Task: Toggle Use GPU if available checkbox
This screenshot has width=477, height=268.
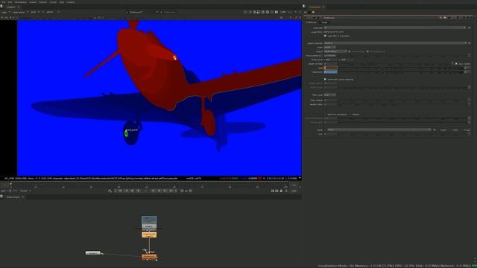Action: [325, 36]
